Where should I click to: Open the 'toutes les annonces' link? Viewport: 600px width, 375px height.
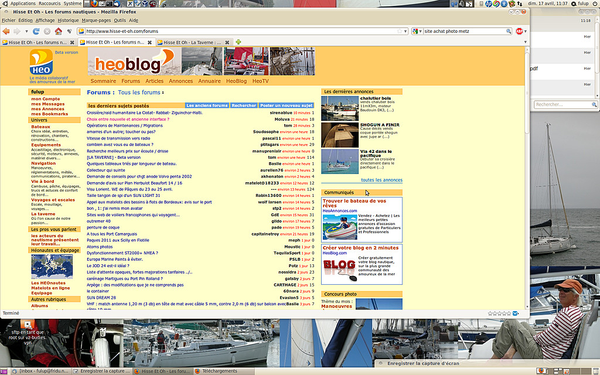(x=382, y=180)
